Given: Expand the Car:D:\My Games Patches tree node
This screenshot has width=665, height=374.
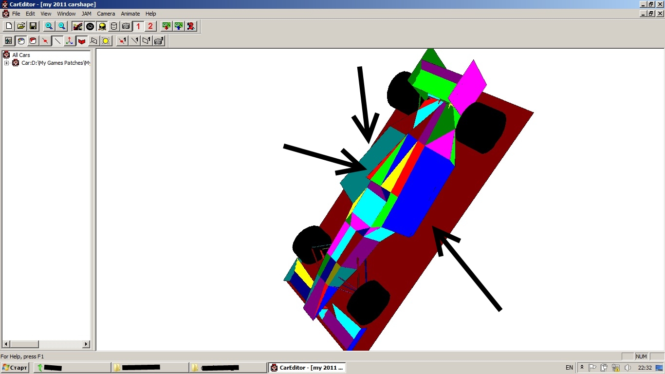Looking at the screenshot, I should coord(6,63).
